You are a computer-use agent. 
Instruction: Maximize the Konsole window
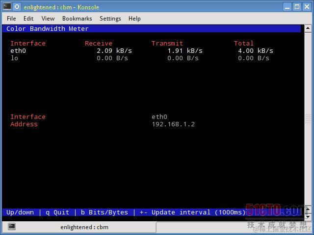[297, 7]
